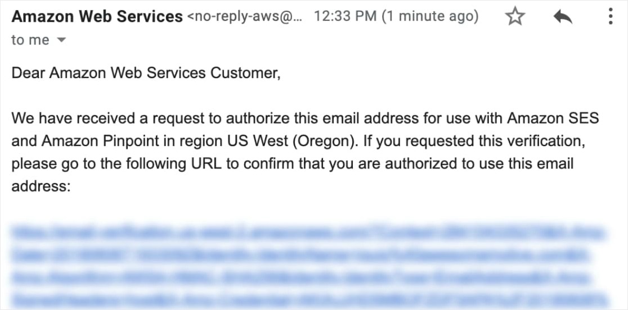
Task: Click the reply arrow icon
Action: click(563, 17)
